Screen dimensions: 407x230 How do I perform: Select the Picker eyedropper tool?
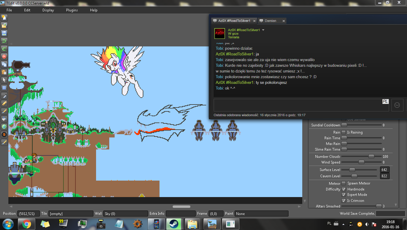4,95
